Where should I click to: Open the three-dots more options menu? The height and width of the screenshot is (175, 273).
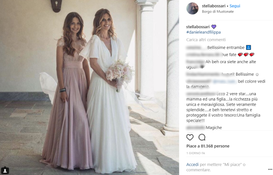point(270,169)
